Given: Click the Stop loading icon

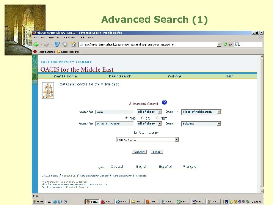Looking at the screenshot, I should (65, 44).
